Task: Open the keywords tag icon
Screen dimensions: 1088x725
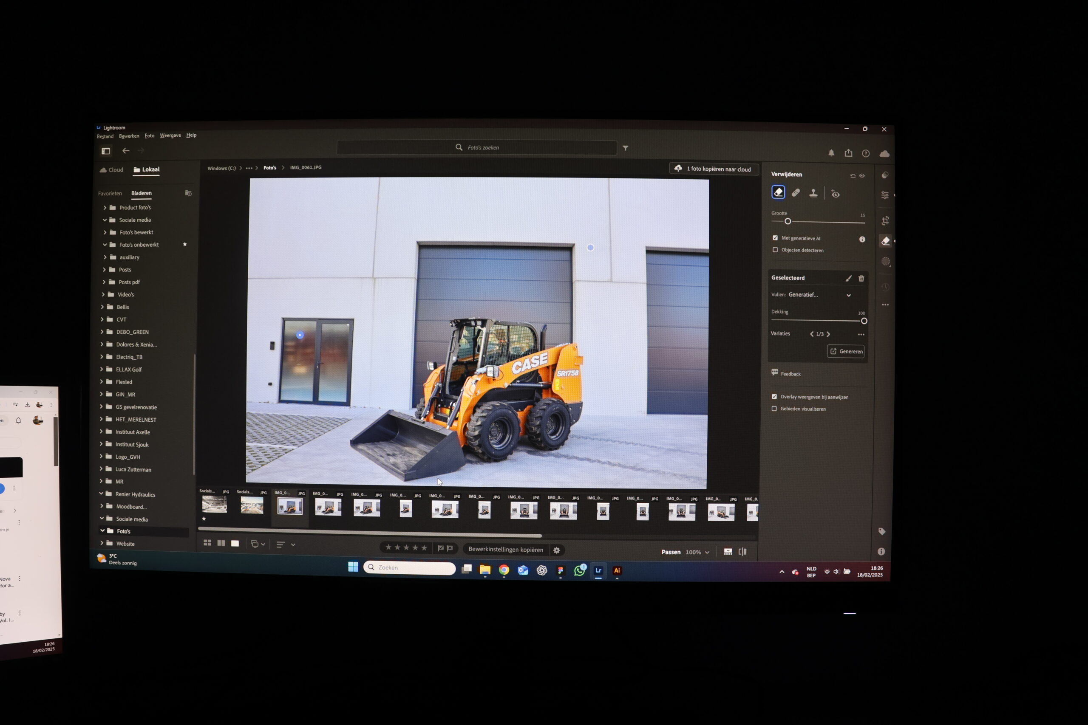Action: point(882,531)
